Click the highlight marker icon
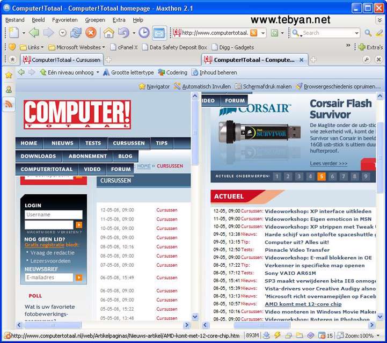Viewport: 387px width, 343px height. pos(379,33)
